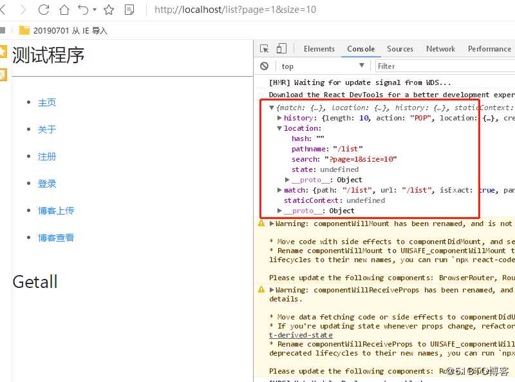
Task: Bookmark this page with star icon
Action: point(109,10)
